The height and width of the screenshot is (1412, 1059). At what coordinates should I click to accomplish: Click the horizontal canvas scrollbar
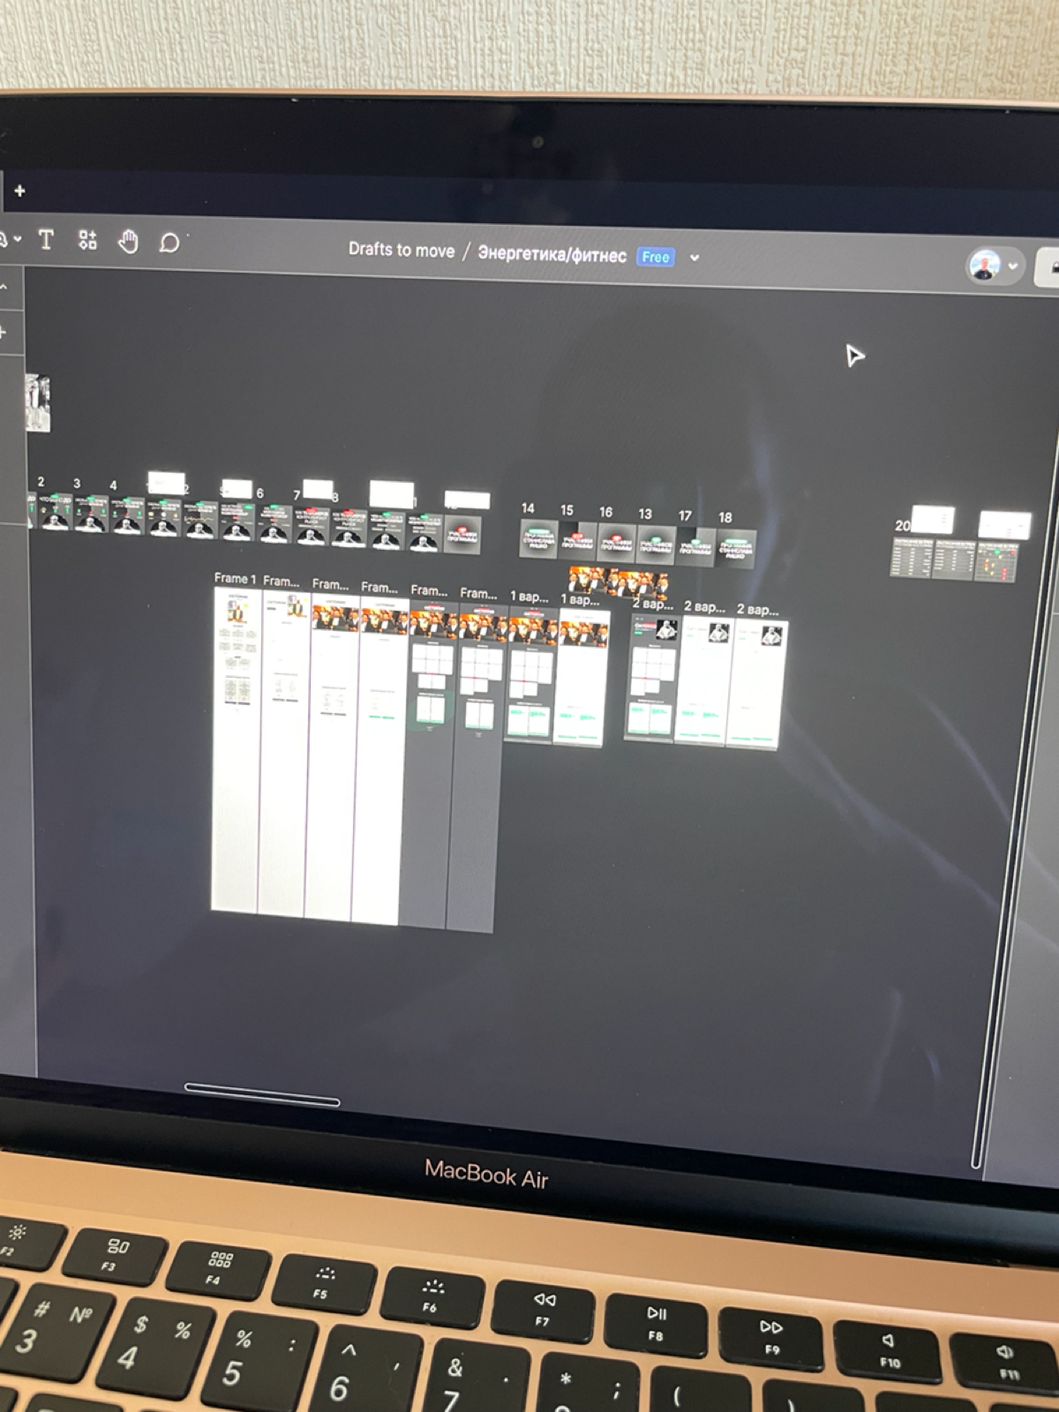tap(262, 1095)
